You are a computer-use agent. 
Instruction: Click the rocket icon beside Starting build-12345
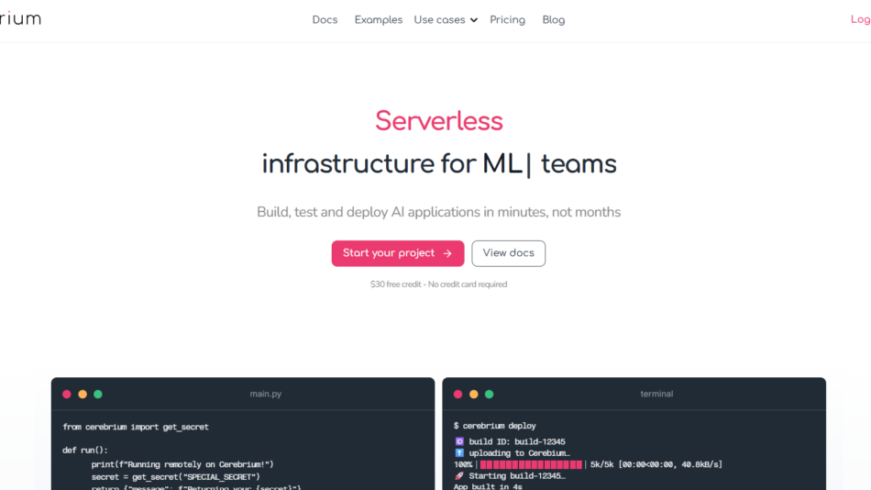(459, 476)
